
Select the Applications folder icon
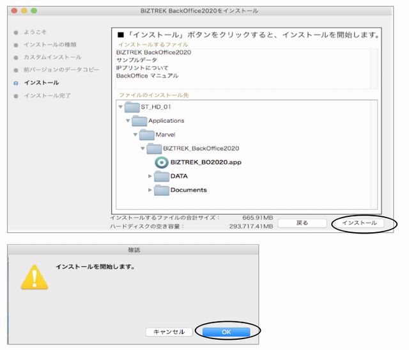point(139,120)
